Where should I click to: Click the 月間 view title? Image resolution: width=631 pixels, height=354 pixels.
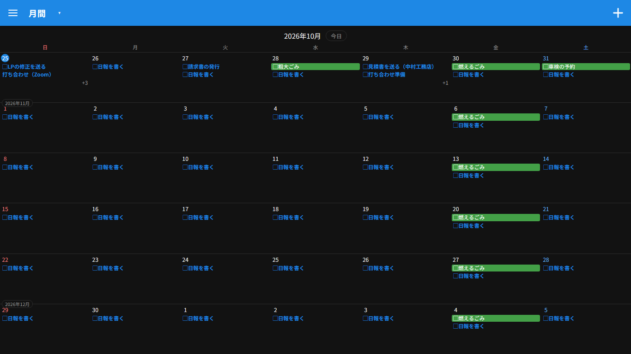click(x=37, y=13)
